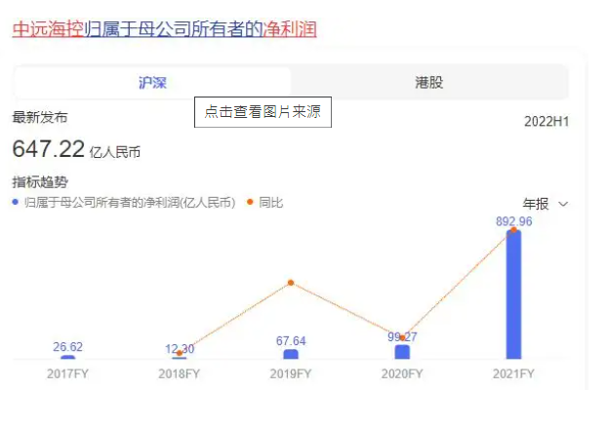
Task: Click the 最新发布 heading
Action: tap(40, 117)
